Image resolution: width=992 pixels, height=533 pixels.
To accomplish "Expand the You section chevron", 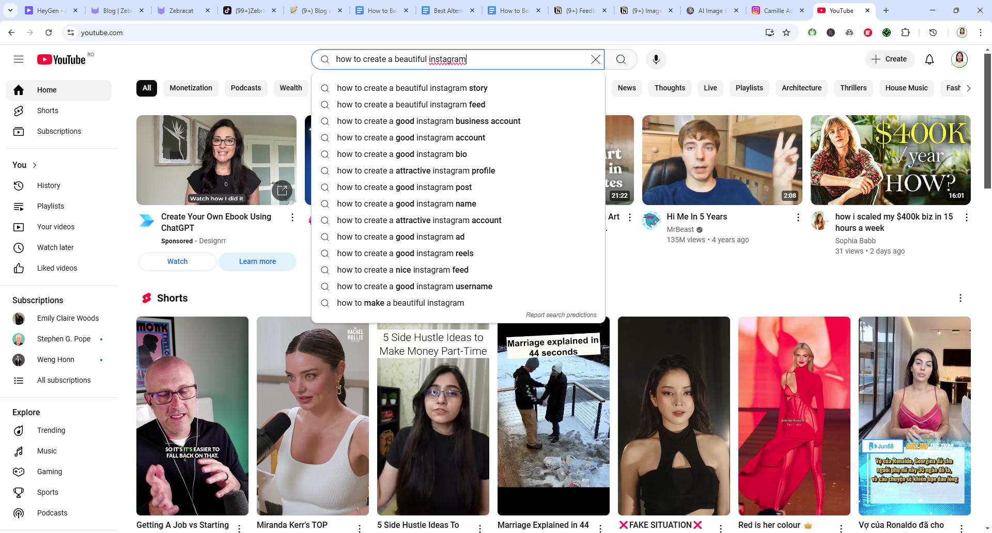I will 35,165.
